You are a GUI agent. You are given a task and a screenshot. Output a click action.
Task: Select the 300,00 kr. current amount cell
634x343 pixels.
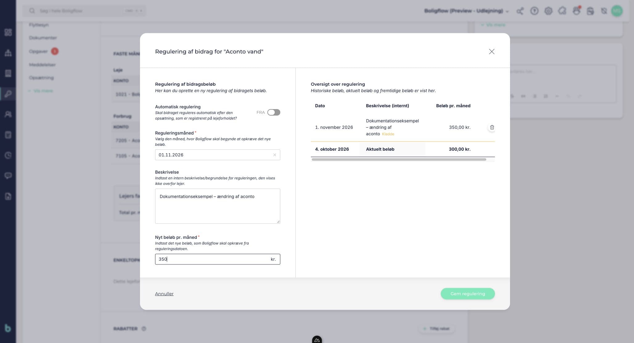(x=459, y=149)
